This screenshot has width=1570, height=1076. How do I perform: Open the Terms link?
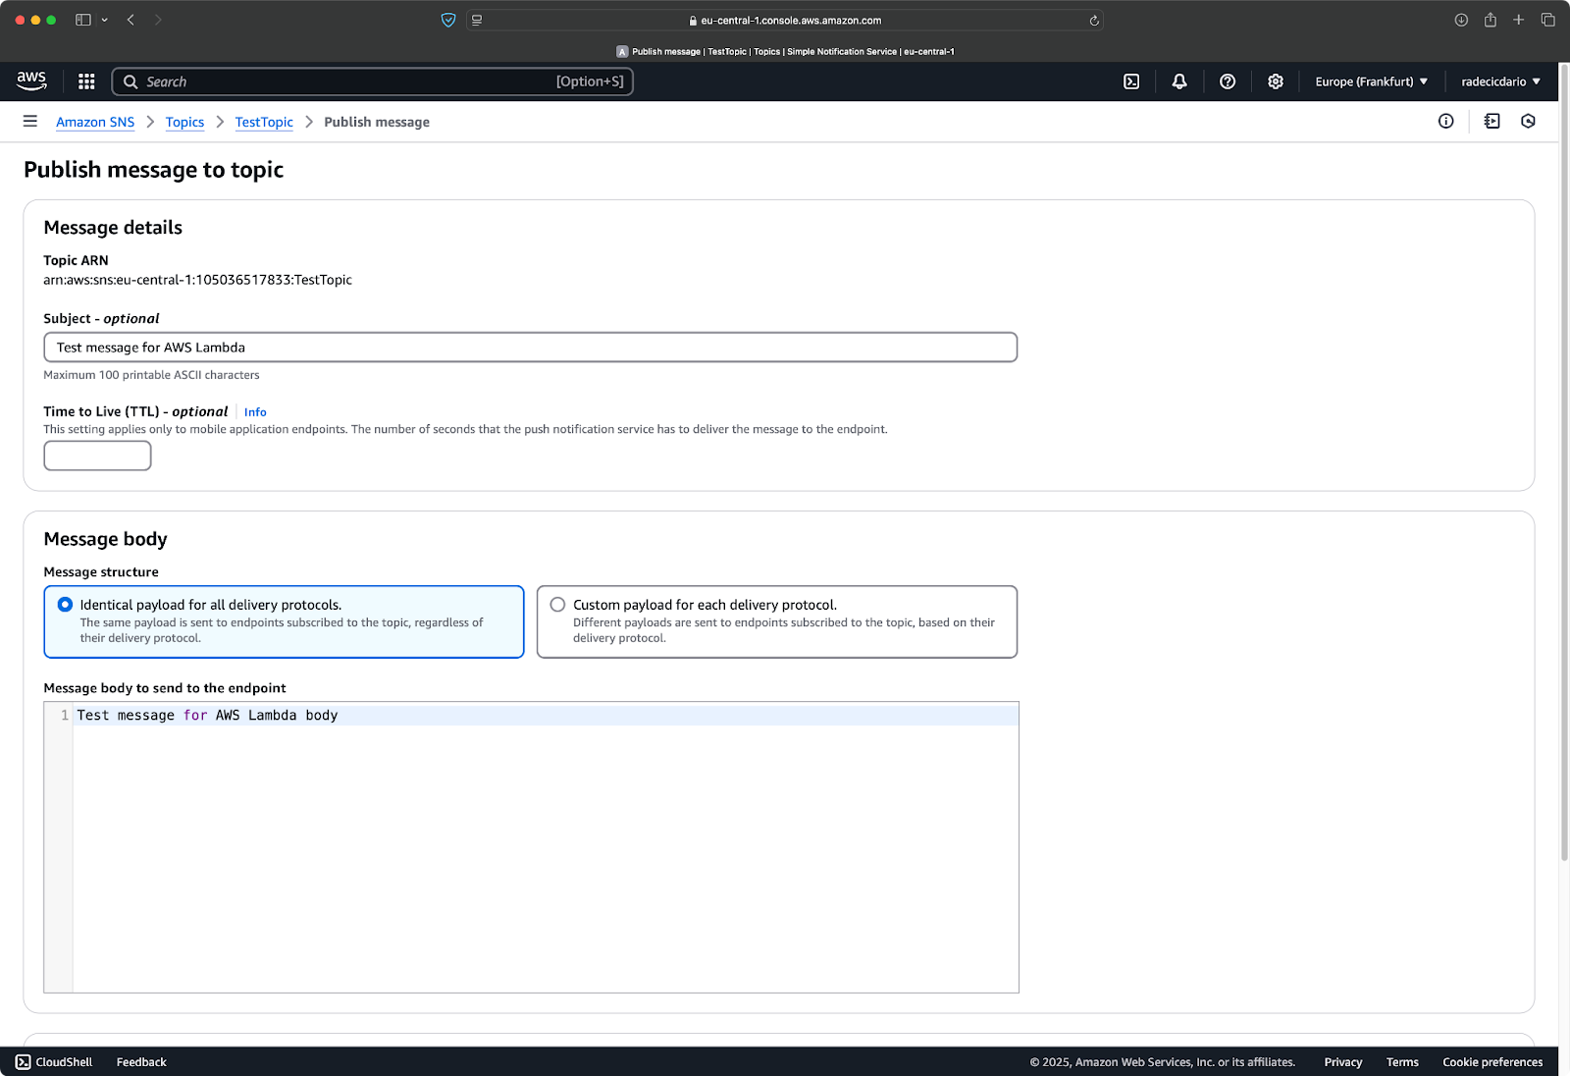[1402, 1062]
